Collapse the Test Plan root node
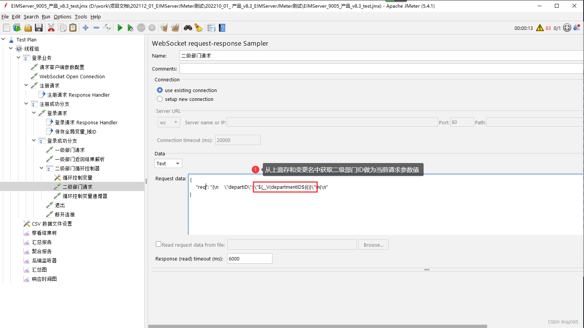584x328 pixels. tap(3, 39)
